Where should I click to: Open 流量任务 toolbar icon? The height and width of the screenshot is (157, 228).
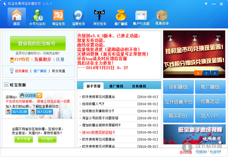click(x=78, y=17)
